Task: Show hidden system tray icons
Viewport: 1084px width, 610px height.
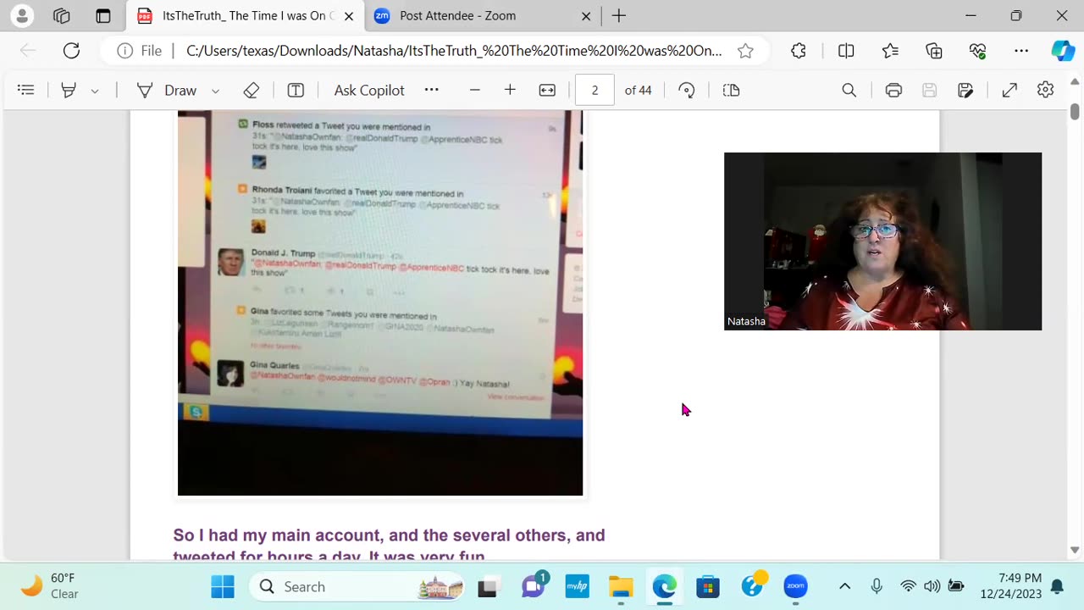Action: tap(844, 586)
